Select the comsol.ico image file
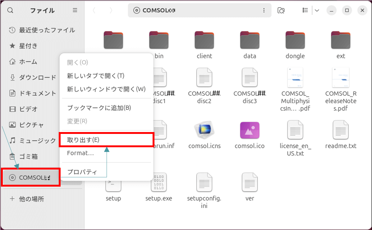This screenshot has height=230, width=372. pyautogui.click(x=250, y=130)
